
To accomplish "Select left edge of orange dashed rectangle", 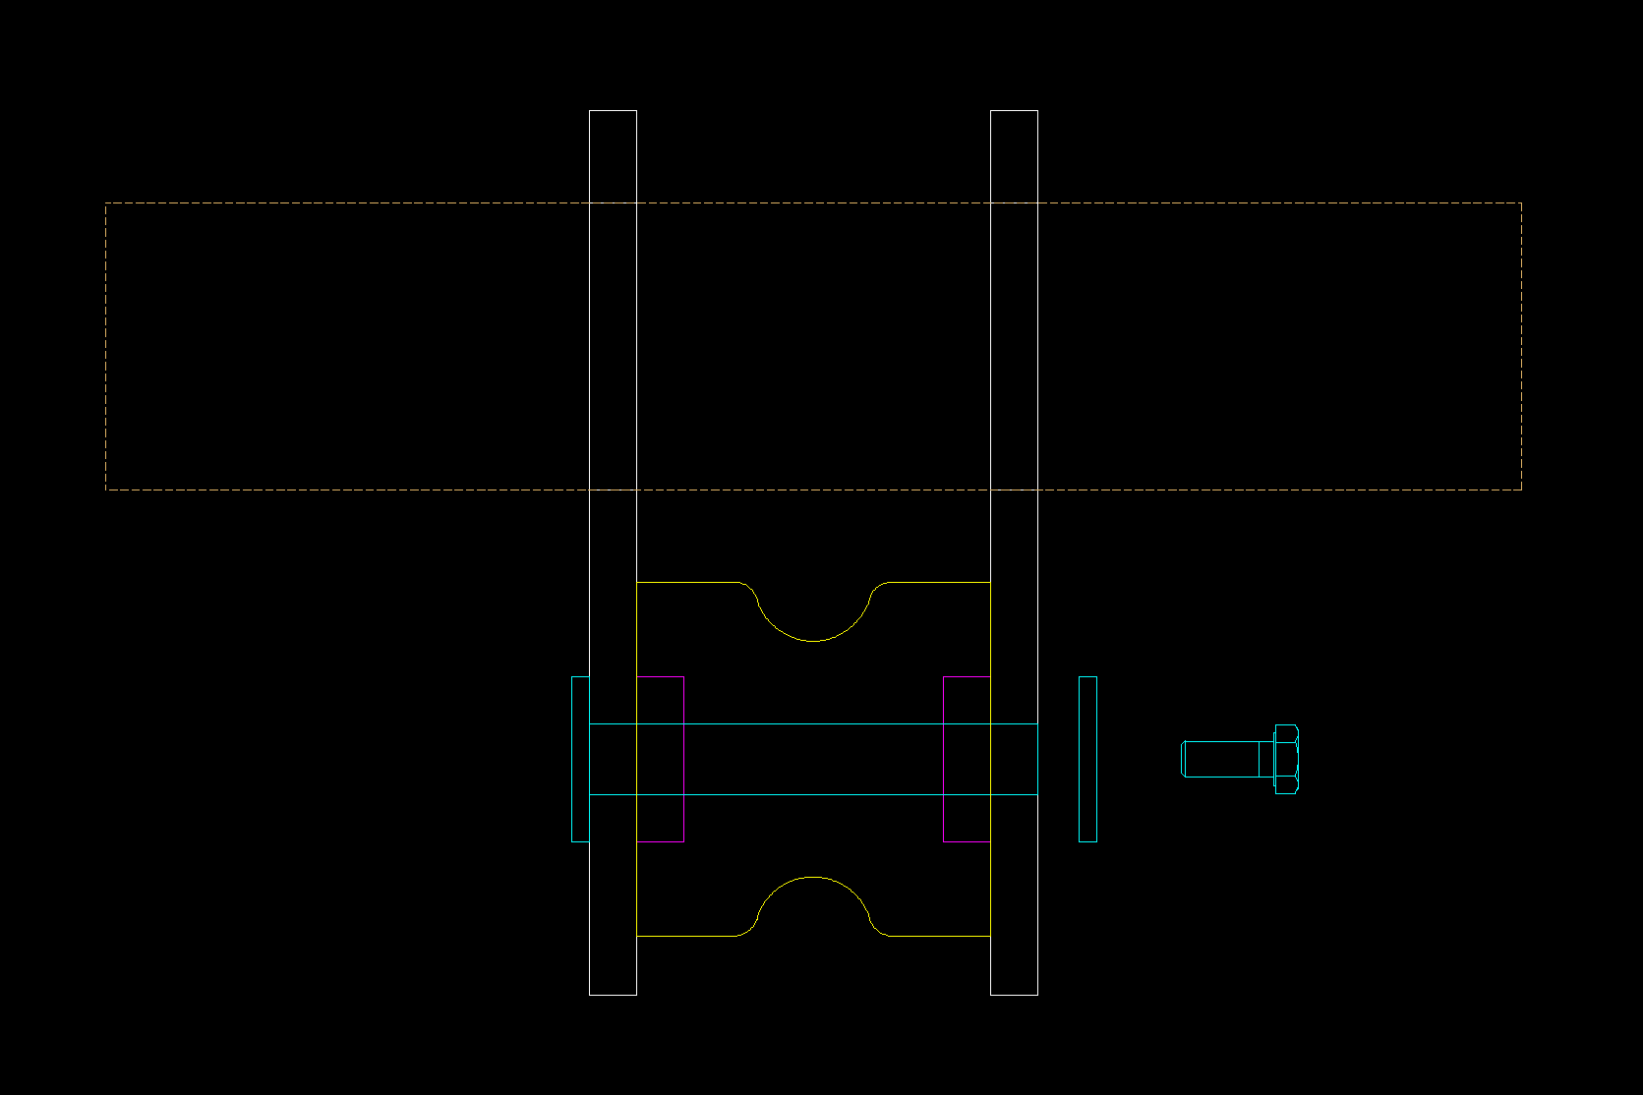I will 106,346.
